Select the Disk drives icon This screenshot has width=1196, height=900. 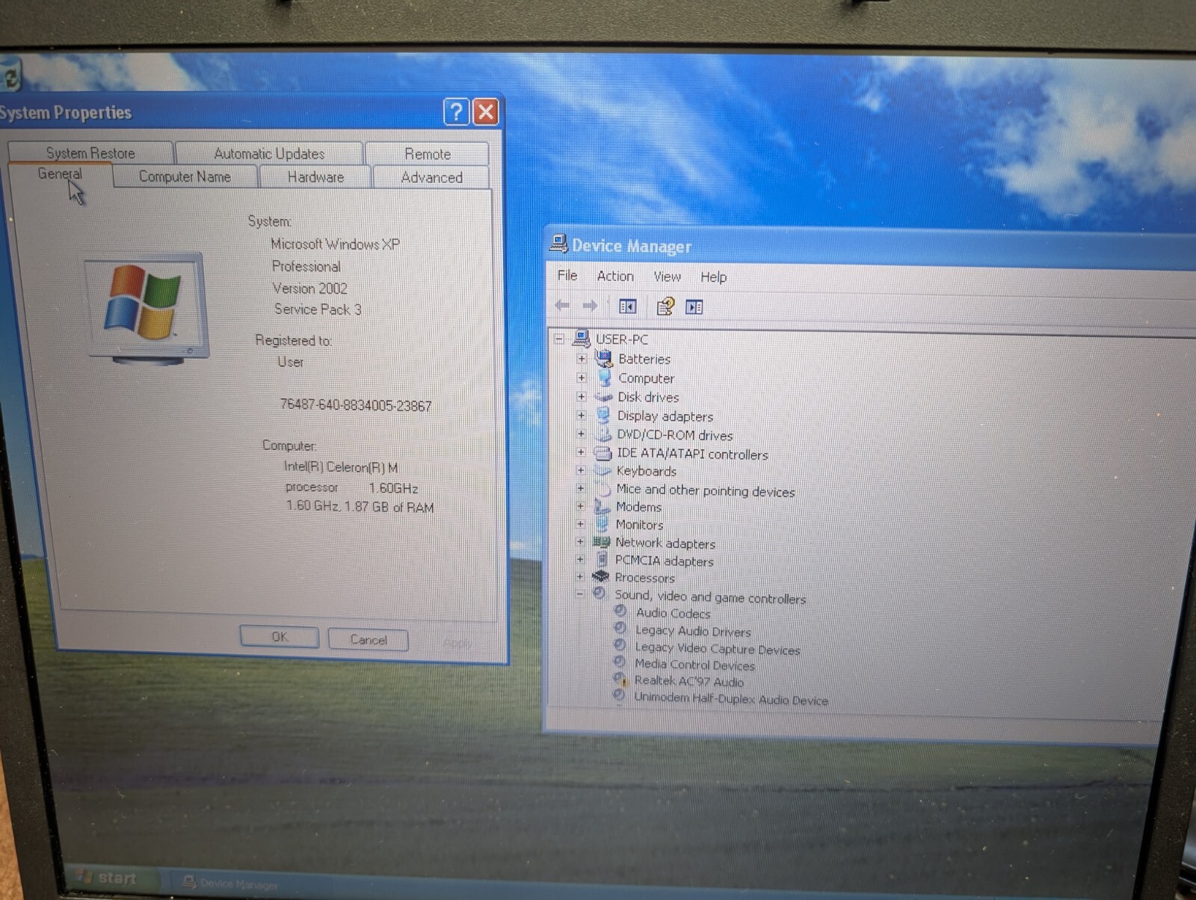pyautogui.click(x=603, y=396)
